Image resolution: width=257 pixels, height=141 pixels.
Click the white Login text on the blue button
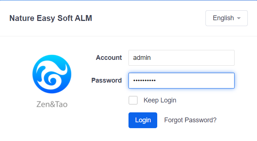(x=143, y=120)
